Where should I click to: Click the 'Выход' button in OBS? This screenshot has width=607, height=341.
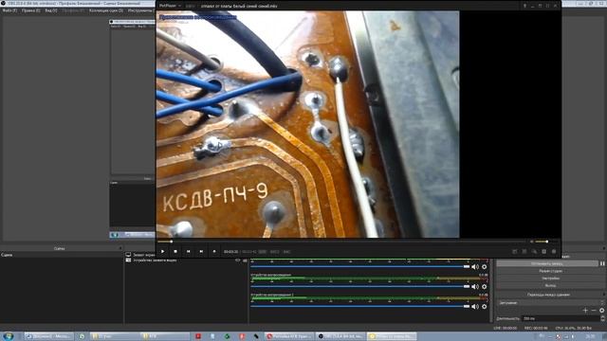tap(550, 285)
